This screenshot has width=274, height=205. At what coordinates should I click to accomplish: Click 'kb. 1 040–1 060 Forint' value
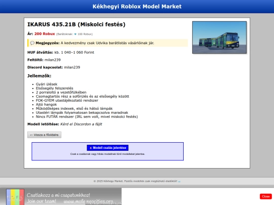tap(74, 52)
